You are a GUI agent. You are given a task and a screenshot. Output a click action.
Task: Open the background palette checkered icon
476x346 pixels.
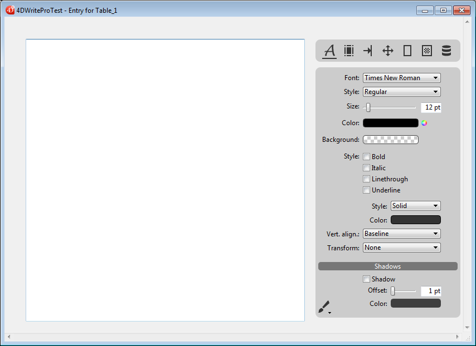click(x=427, y=51)
